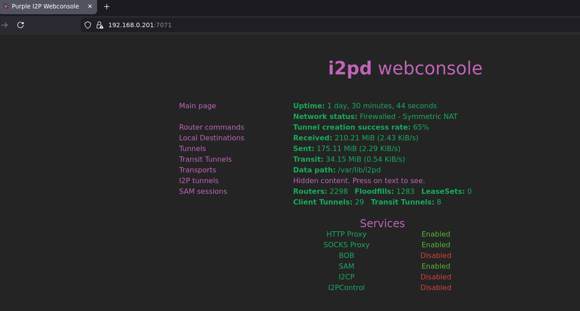
Task: Open the Main page link
Action: pos(197,106)
